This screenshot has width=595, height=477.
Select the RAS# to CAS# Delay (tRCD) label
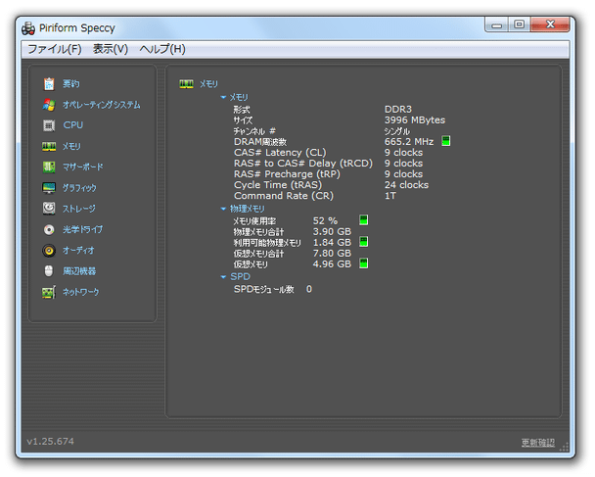[303, 164]
